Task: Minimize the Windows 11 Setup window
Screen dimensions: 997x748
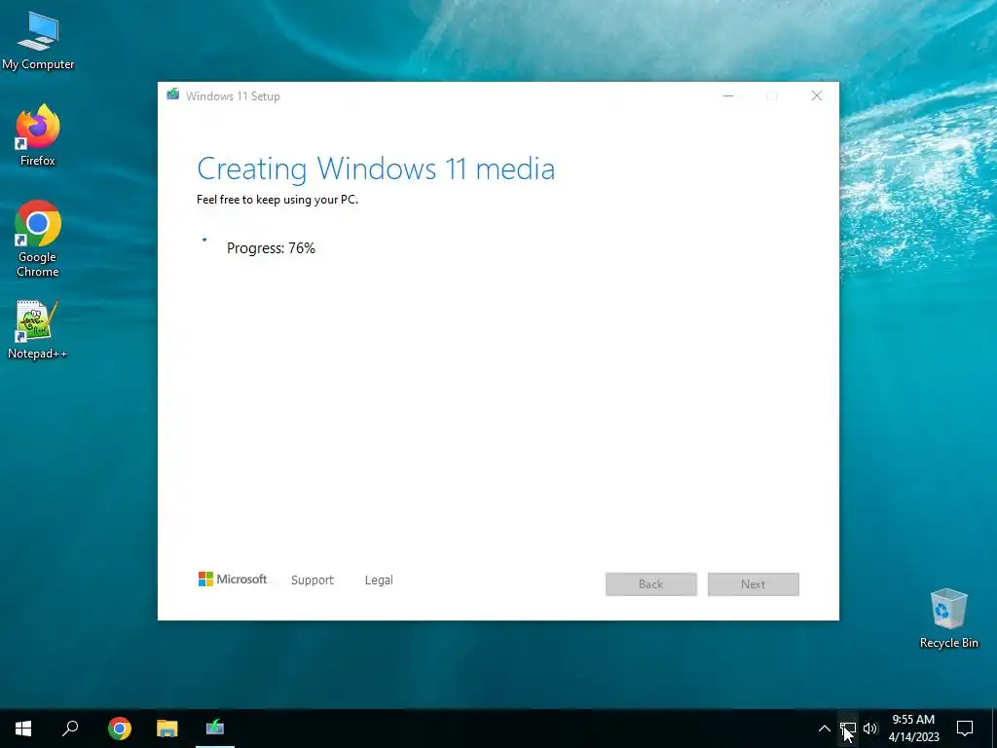Action: 728,96
